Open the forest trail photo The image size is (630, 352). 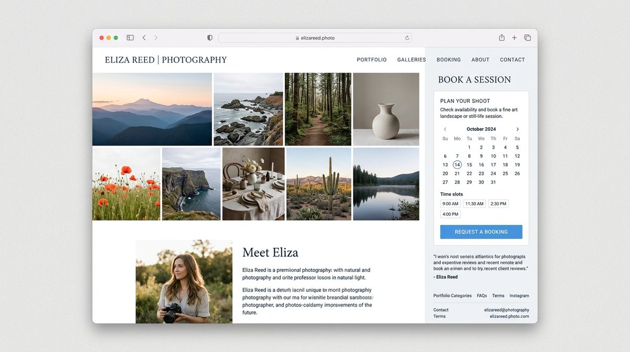click(x=318, y=109)
